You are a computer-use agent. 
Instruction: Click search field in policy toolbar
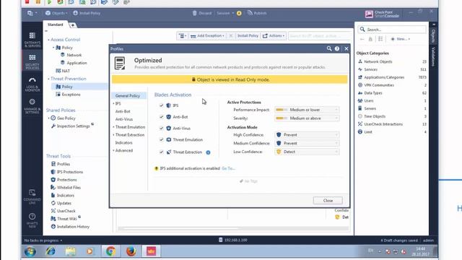pyautogui.click(x=320, y=35)
